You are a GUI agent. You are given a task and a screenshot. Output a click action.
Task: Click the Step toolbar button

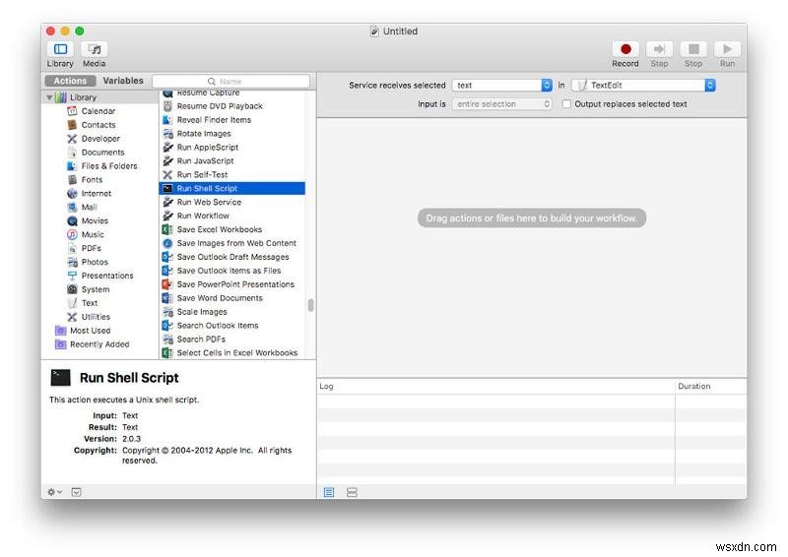coord(659,49)
